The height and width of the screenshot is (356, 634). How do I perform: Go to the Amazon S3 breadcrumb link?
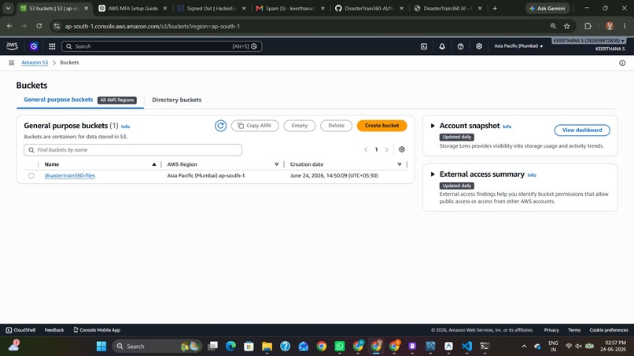pyautogui.click(x=35, y=63)
